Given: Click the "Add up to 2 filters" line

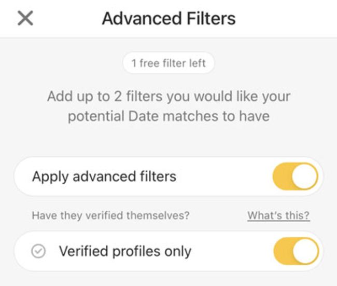Looking at the screenshot, I should click(168, 97).
